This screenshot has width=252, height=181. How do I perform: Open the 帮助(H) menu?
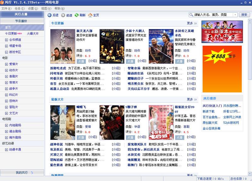(x=60, y=8)
